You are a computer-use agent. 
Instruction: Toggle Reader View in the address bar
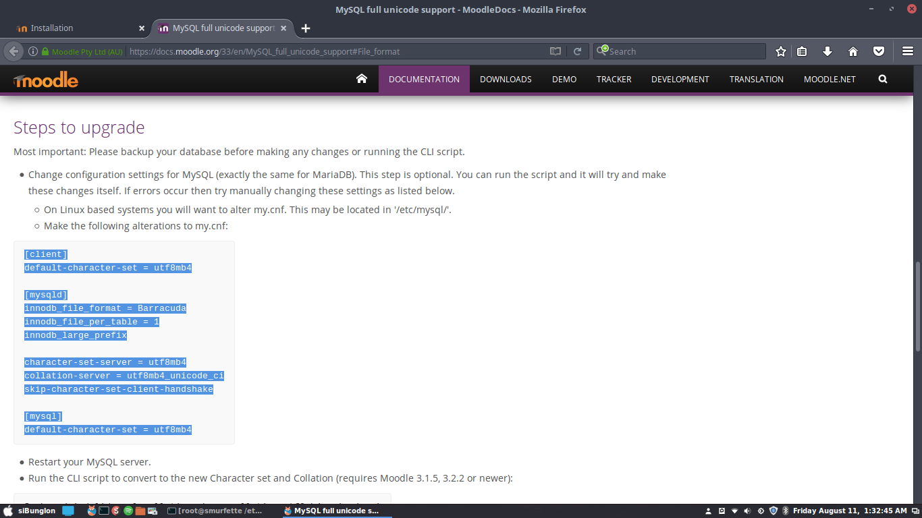[555, 51]
